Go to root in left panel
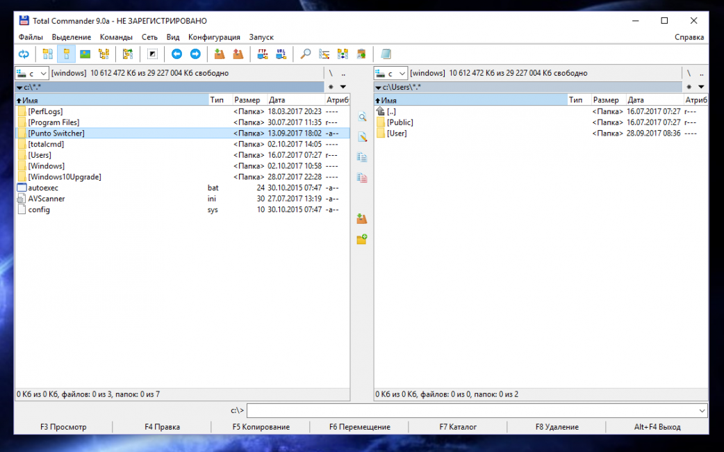Viewport: 724px width, 452px height. [331, 73]
